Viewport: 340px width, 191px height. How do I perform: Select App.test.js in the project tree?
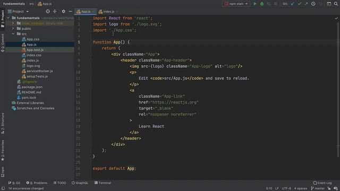[x=35, y=50]
